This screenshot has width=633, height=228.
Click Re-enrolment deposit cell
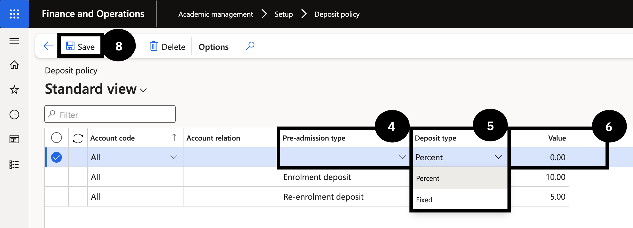click(345, 197)
